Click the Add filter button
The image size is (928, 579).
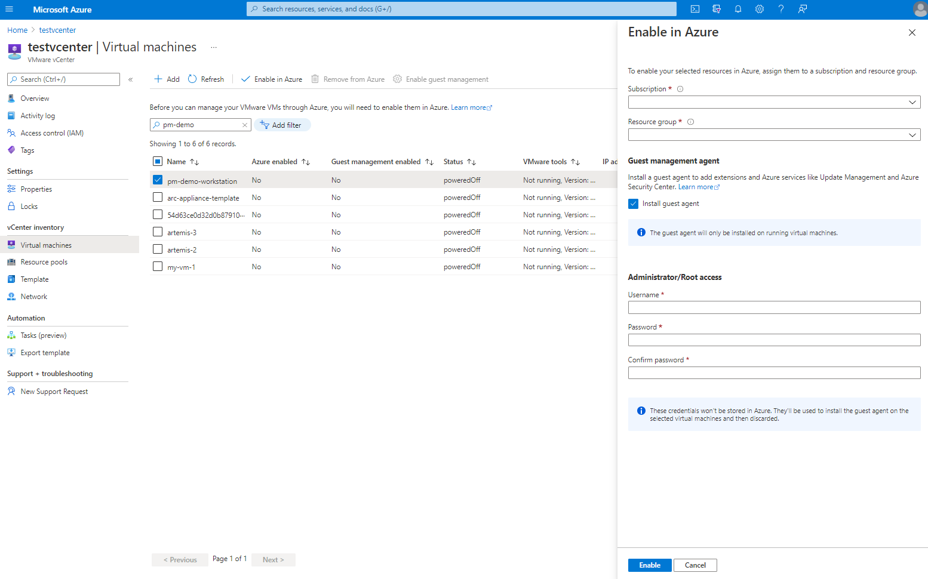282,125
